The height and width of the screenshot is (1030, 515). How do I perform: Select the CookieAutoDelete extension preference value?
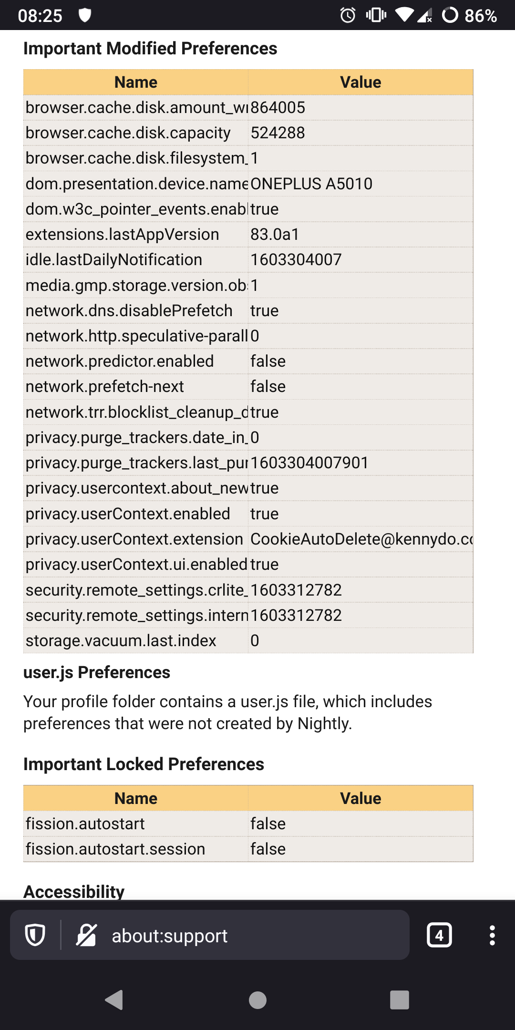361,539
